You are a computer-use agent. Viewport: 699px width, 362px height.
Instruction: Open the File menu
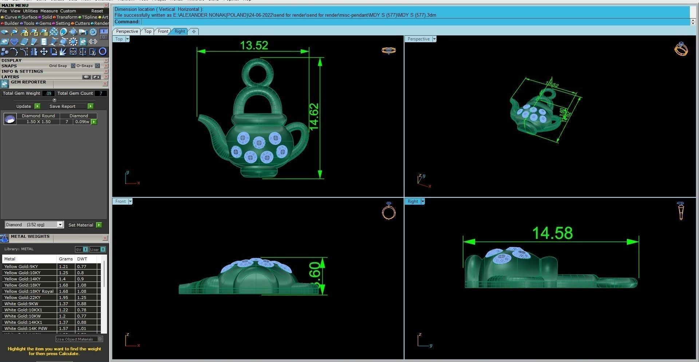click(x=4, y=11)
